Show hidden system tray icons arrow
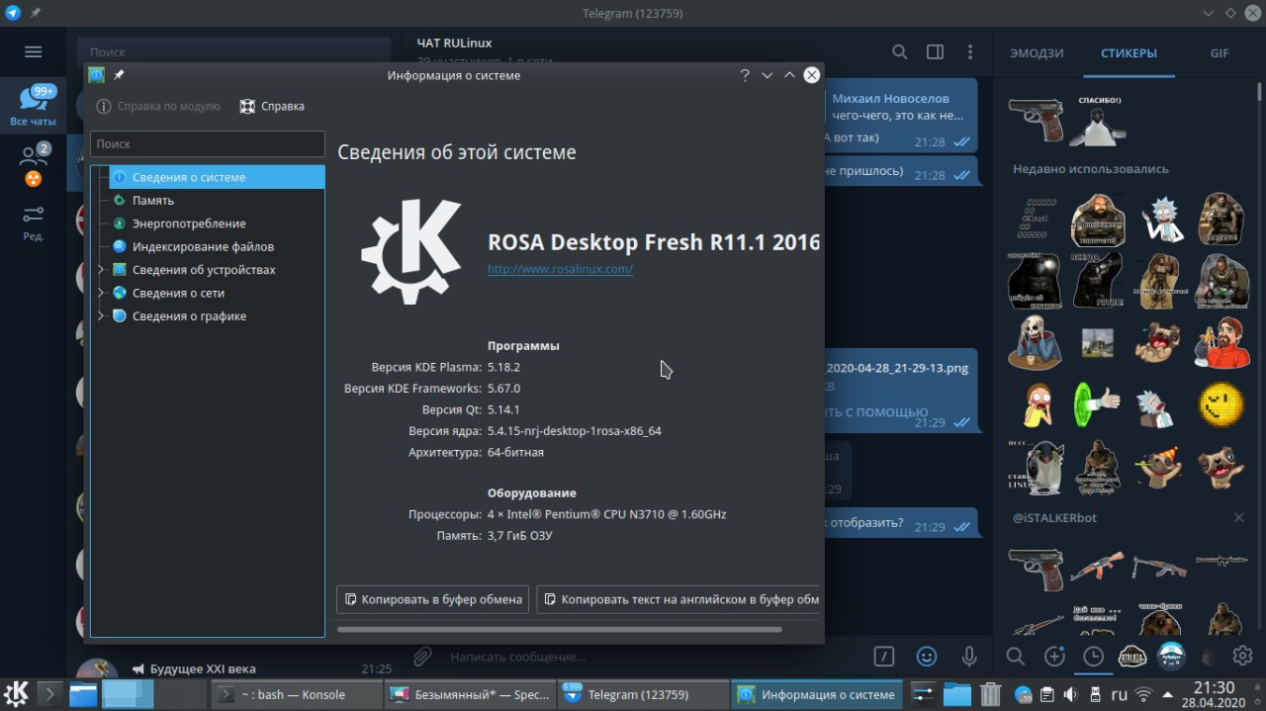The width and height of the screenshot is (1266, 711). click(x=1168, y=694)
